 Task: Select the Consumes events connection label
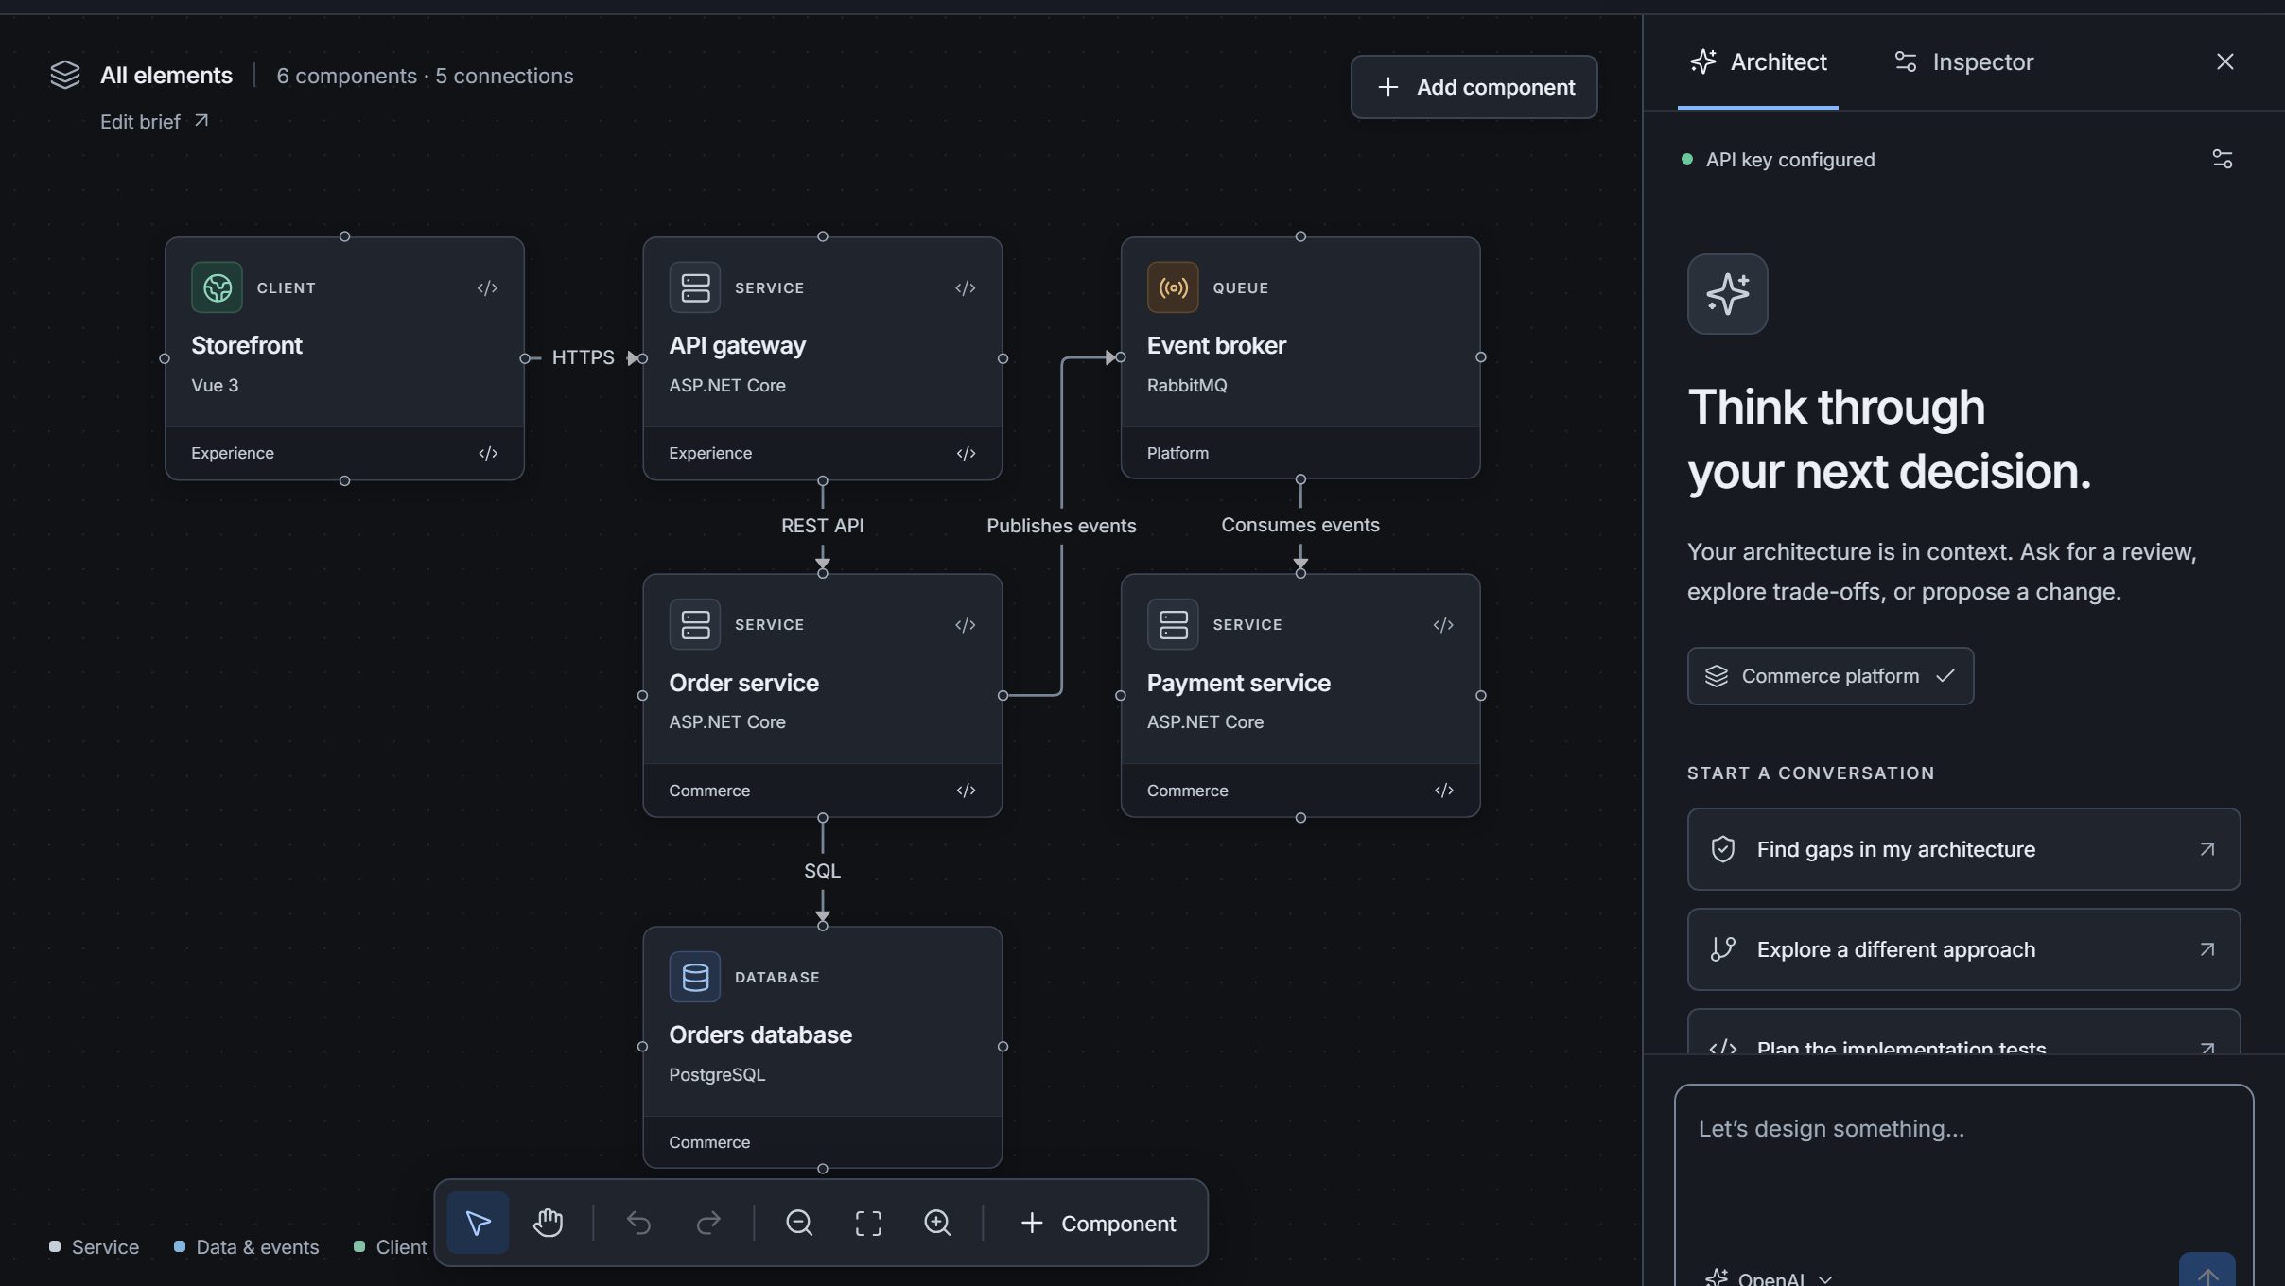1299,525
